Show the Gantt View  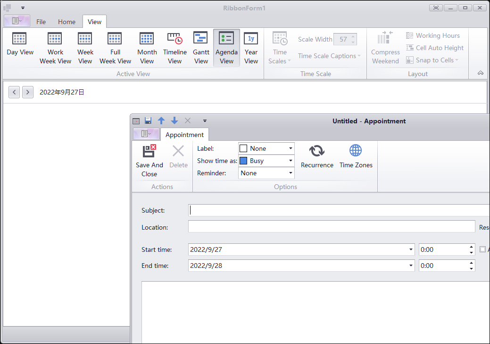click(x=201, y=47)
